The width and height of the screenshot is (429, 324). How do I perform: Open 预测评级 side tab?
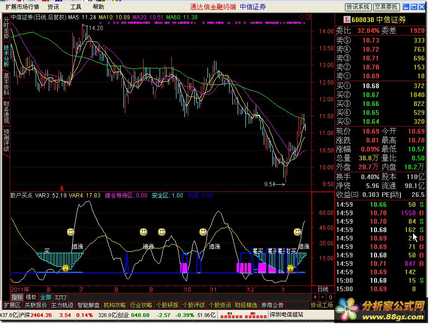click(6, 141)
